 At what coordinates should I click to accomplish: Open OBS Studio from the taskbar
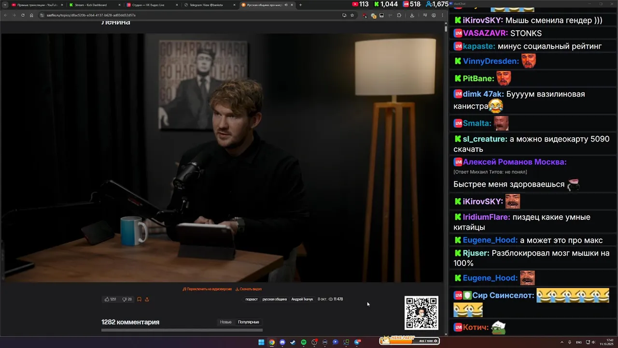pyautogui.click(x=314, y=342)
